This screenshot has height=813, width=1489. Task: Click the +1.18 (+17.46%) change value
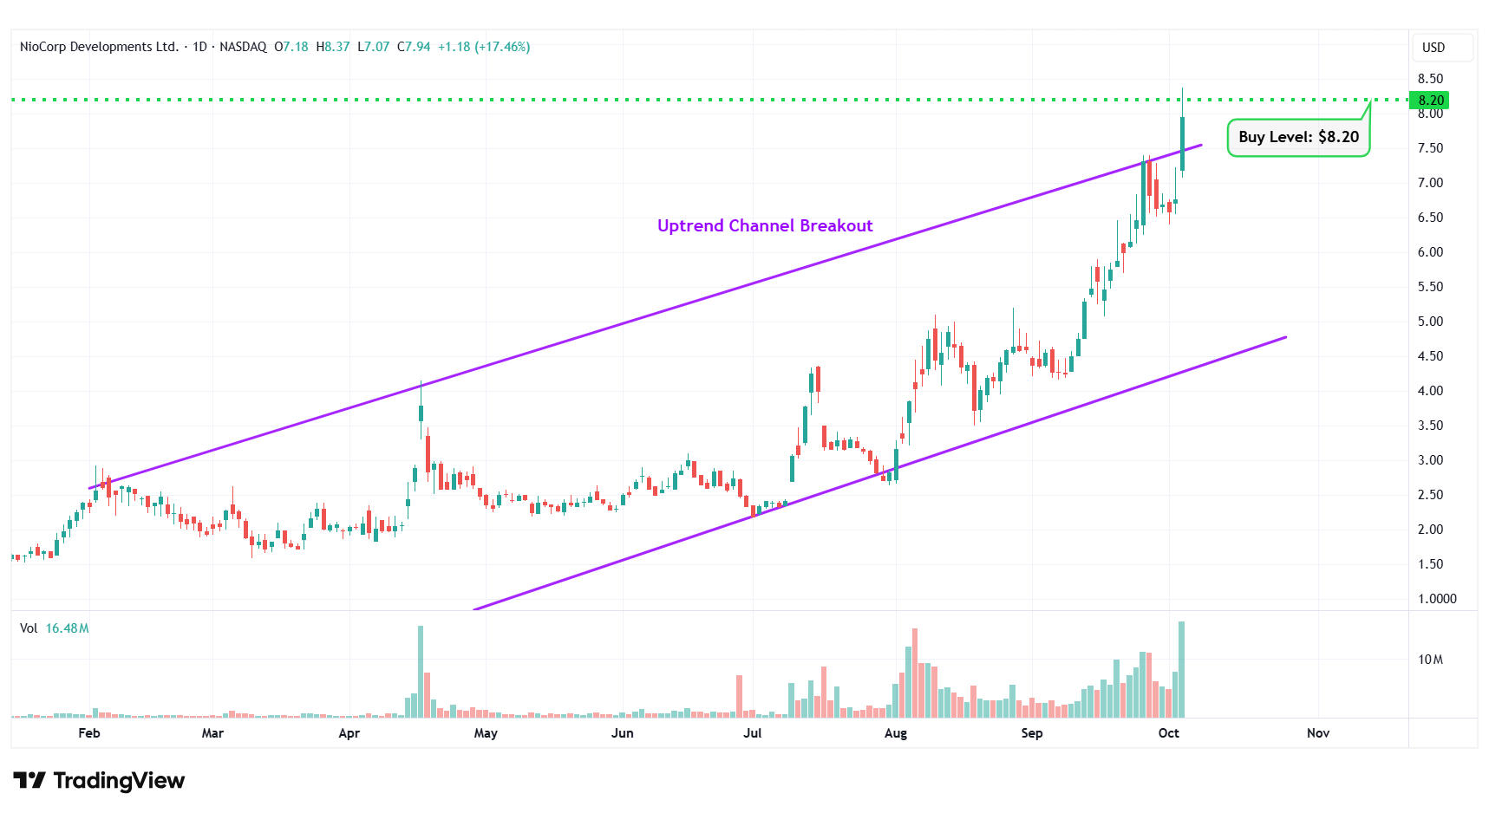click(x=484, y=47)
